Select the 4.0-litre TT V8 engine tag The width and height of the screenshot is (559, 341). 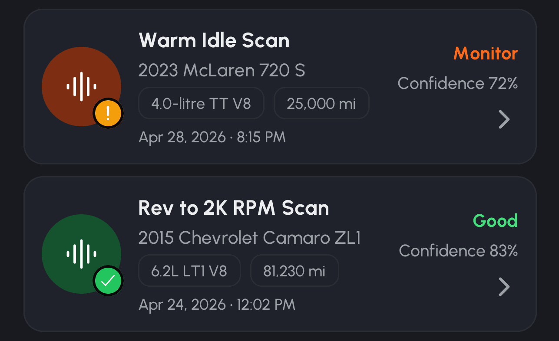(201, 103)
